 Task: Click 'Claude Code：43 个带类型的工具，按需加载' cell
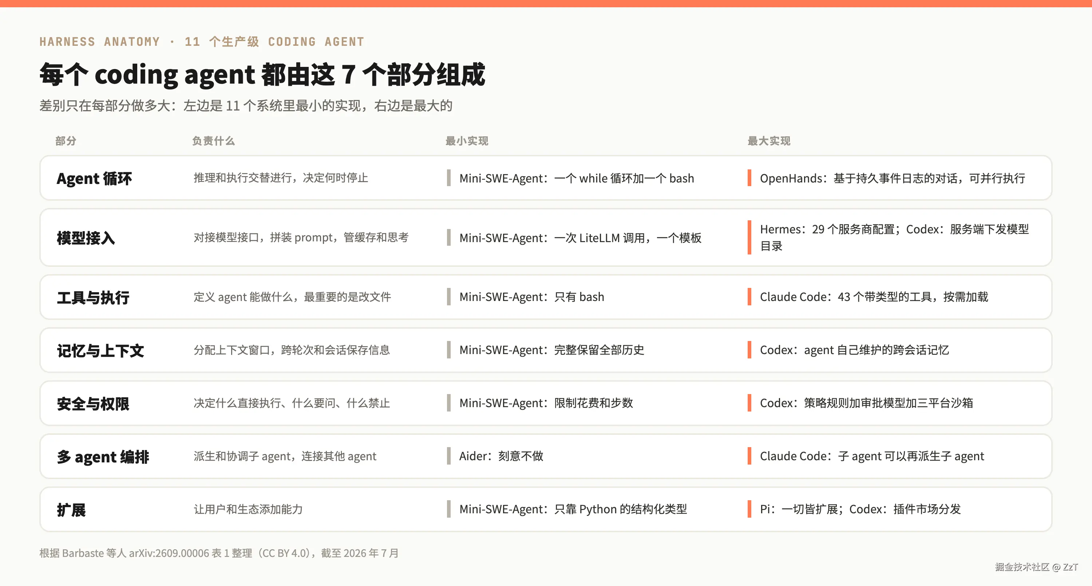874,297
